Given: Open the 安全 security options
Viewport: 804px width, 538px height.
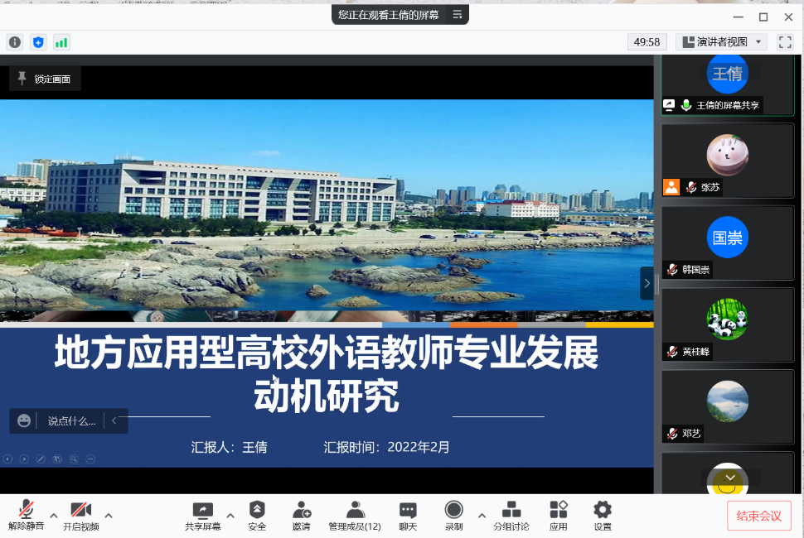Looking at the screenshot, I should [257, 511].
